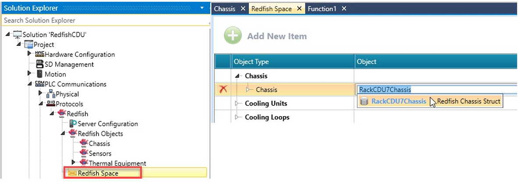
Task: Click the Hardware Configuration icon
Action: click(x=39, y=54)
